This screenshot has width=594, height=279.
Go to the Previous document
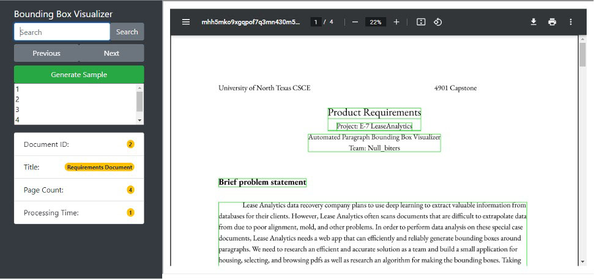coord(46,53)
